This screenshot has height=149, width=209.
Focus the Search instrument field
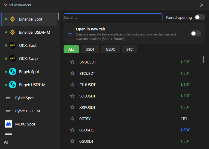click(113, 17)
